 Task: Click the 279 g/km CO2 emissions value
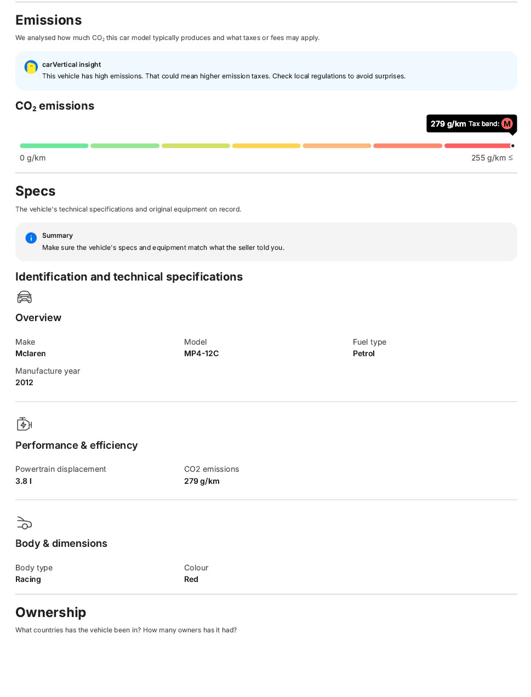point(202,481)
